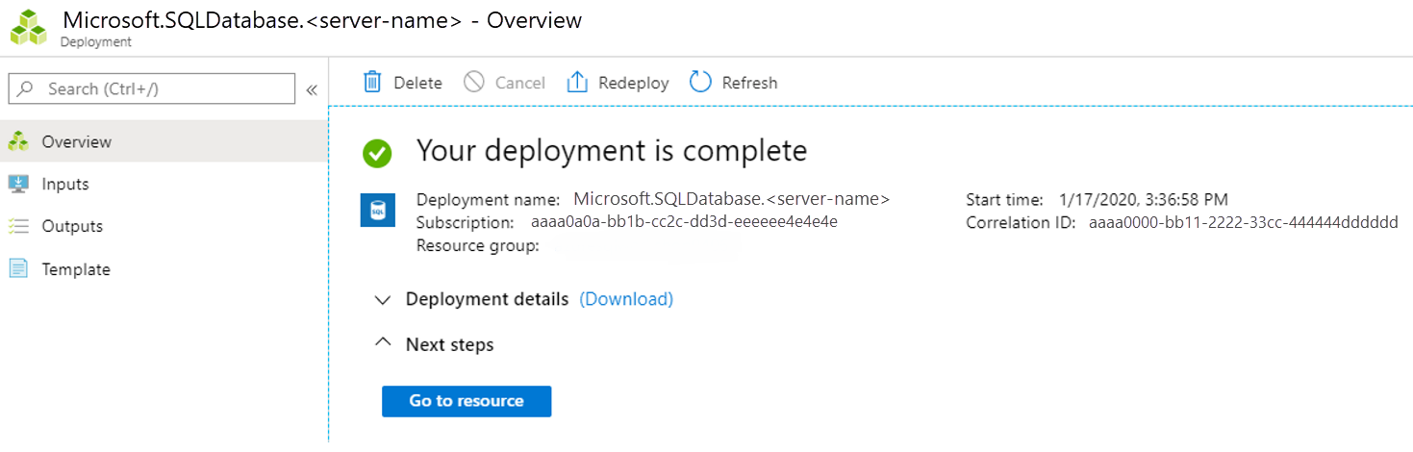Screen dimensions: 1413x452
Task: Click the correlation ID value text
Action: coord(1243,222)
